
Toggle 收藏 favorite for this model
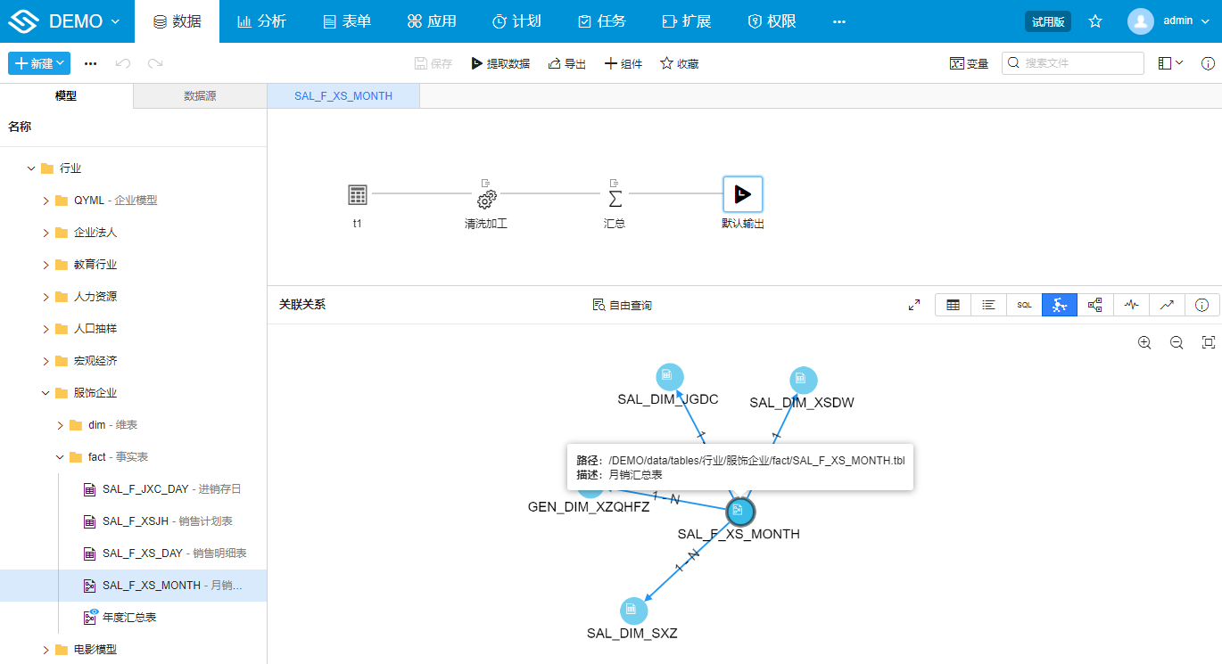(x=679, y=63)
